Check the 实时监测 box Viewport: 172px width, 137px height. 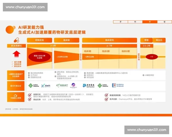[85, 77]
